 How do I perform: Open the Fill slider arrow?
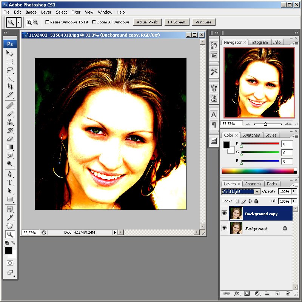(x=294, y=201)
